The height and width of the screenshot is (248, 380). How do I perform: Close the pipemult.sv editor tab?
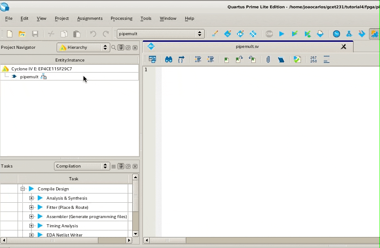(344, 47)
